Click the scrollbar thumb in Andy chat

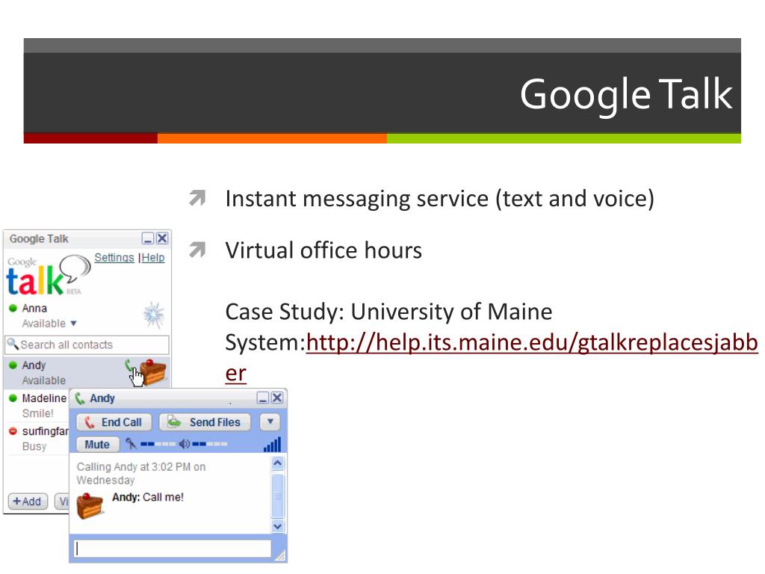click(x=278, y=496)
